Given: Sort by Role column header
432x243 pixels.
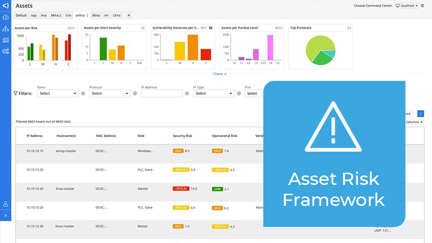Looking at the screenshot, I should pos(141,136).
